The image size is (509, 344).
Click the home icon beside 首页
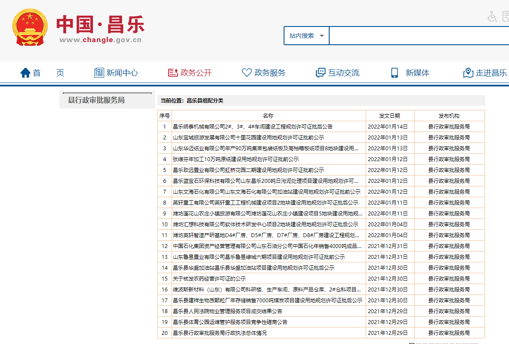[x=26, y=73]
